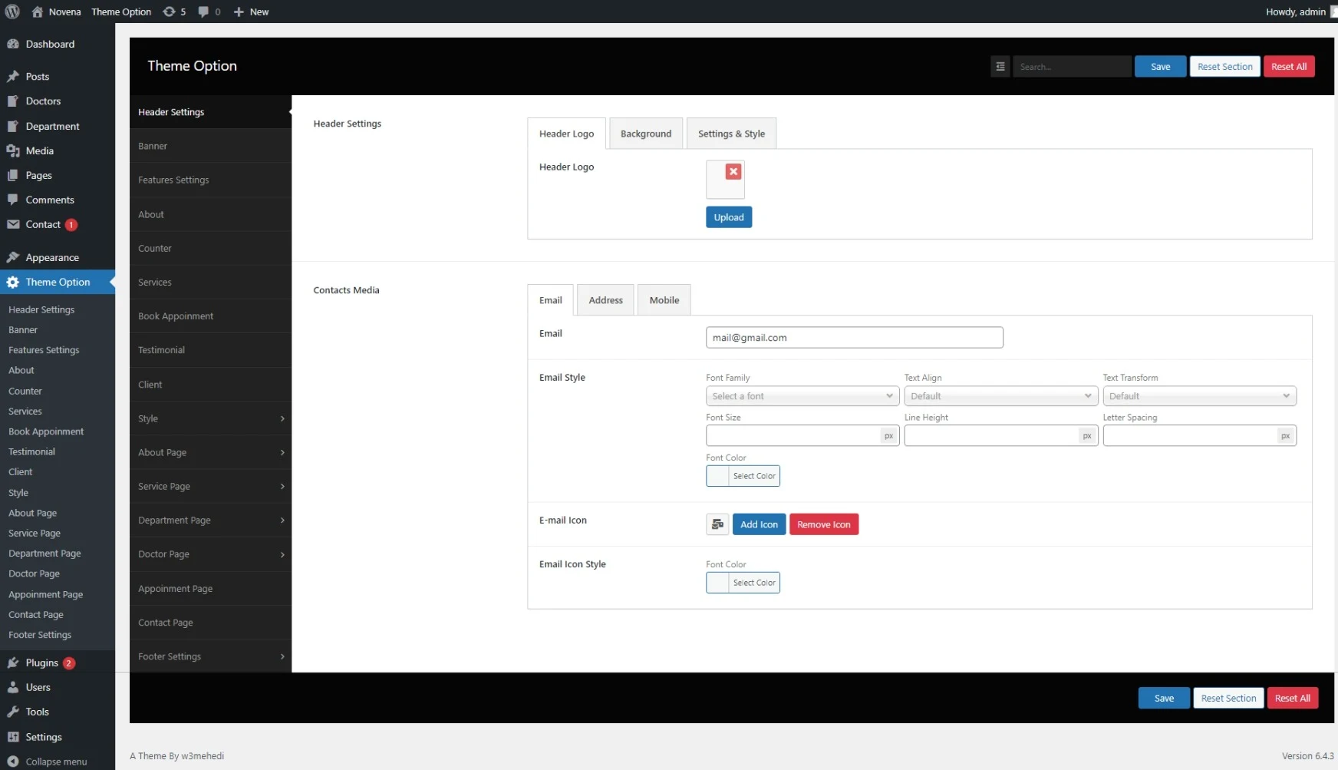Switch to the Address tab
Screen dimensions: 1338x770
pyautogui.click(x=605, y=300)
